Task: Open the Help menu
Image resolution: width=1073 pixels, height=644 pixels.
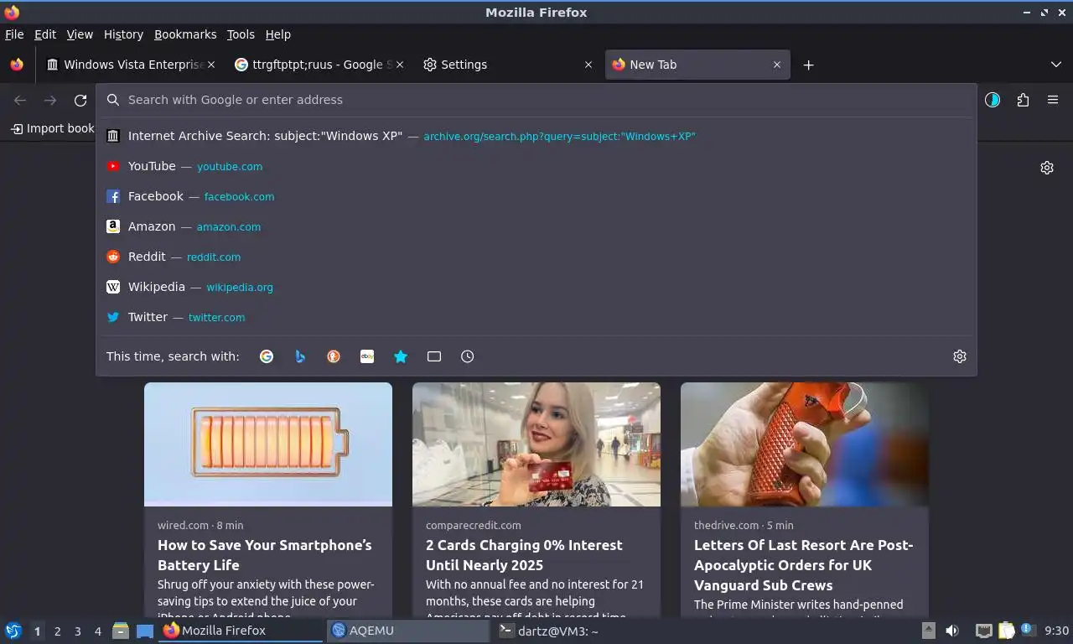Action: 277,34
